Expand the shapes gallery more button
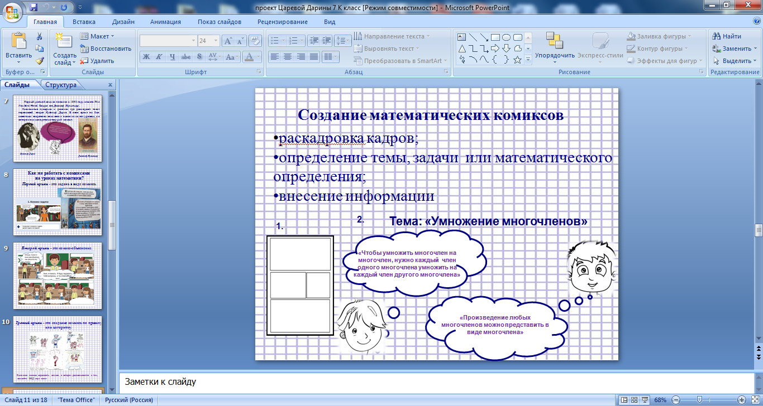 pyautogui.click(x=528, y=60)
